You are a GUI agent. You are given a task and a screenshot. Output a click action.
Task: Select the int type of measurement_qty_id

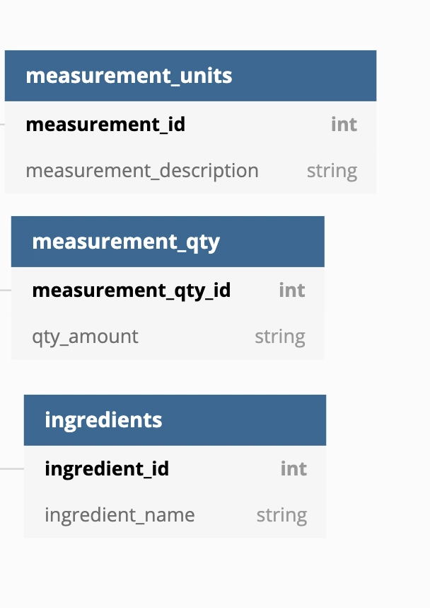(292, 291)
